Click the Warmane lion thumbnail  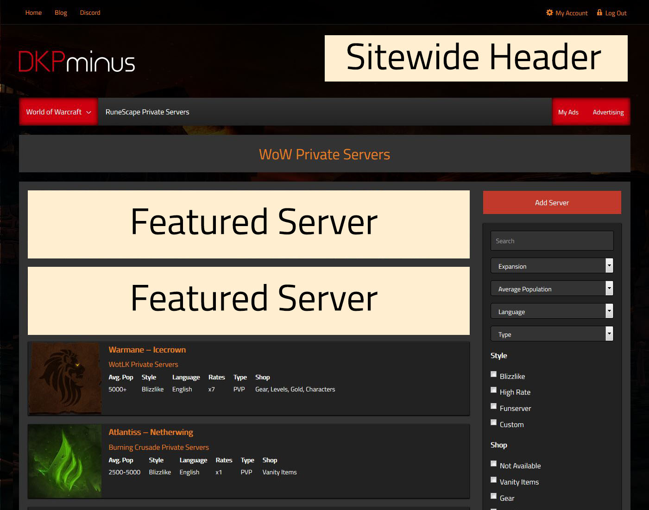point(64,378)
